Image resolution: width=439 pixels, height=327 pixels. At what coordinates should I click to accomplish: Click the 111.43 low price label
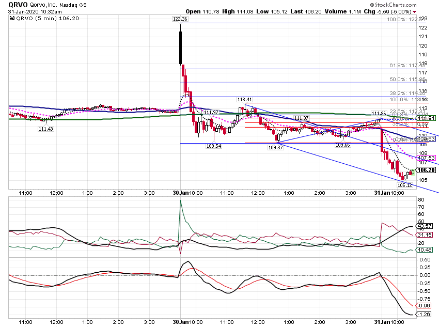45,129
